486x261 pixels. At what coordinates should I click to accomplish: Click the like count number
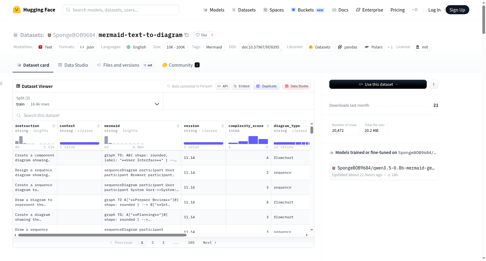click(x=212, y=35)
